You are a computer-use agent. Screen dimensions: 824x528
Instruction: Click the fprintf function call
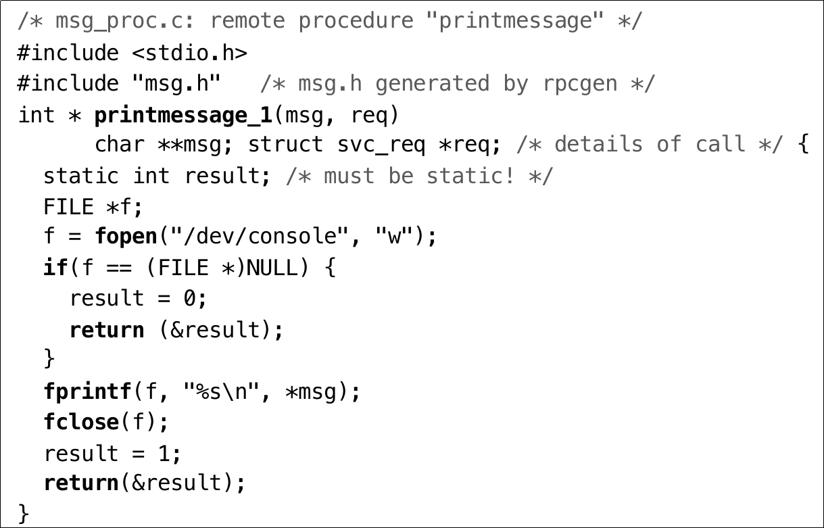(x=88, y=391)
